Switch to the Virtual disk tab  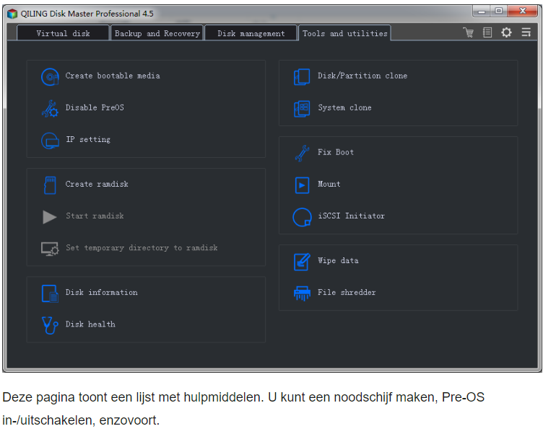click(63, 33)
